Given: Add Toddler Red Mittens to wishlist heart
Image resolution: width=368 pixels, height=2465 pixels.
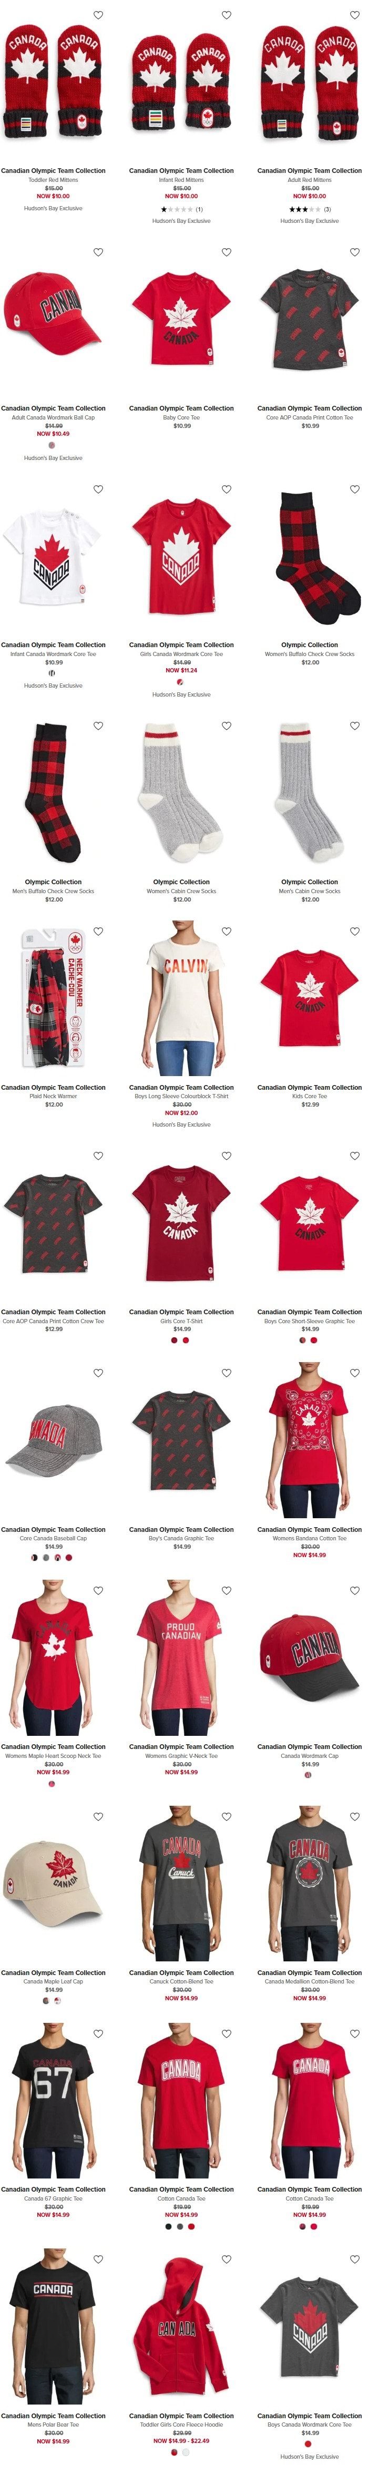Looking at the screenshot, I should click(98, 15).
